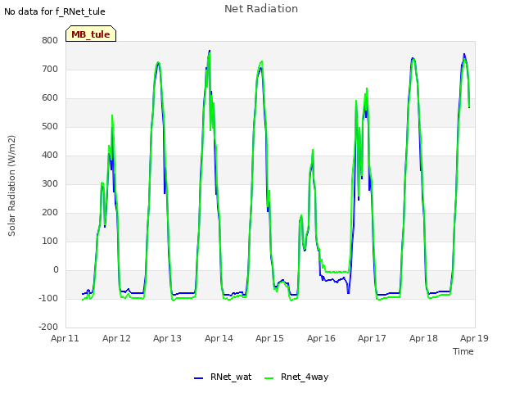This screenshot has width=524, height=393.
Task: Click the MB_tule site label box
Action: pos(91,34)
